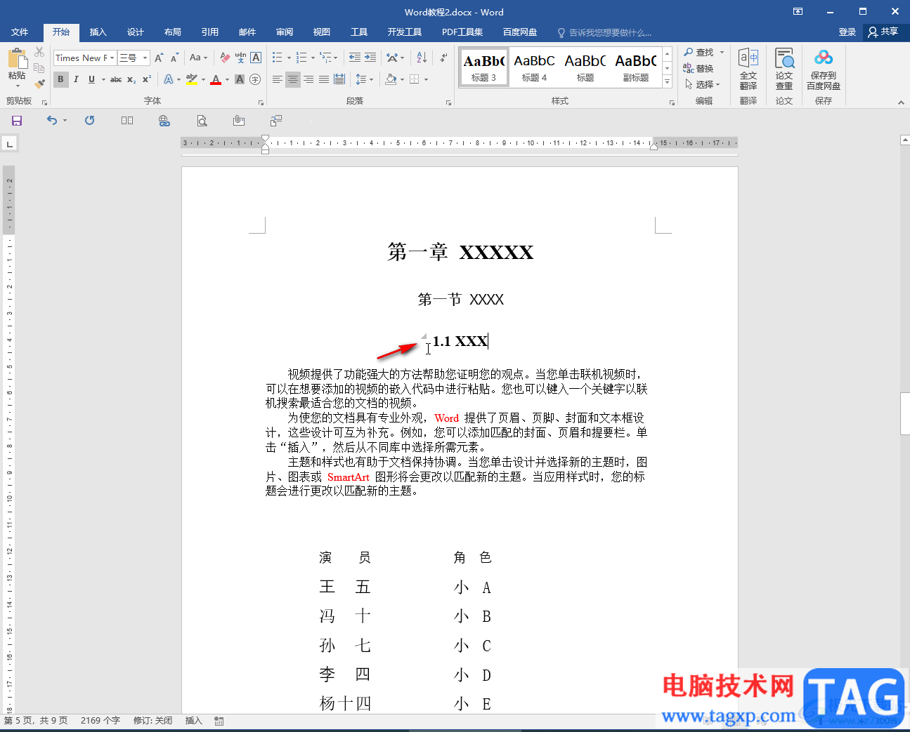Open the File (文件) menu

coord(20,32)
